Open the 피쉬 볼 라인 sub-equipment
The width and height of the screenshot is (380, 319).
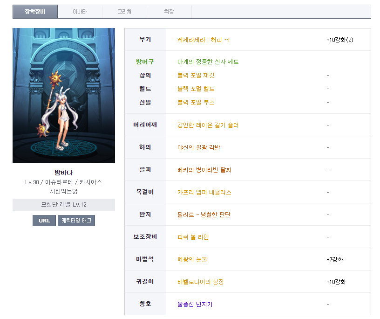tap(193, 237)
